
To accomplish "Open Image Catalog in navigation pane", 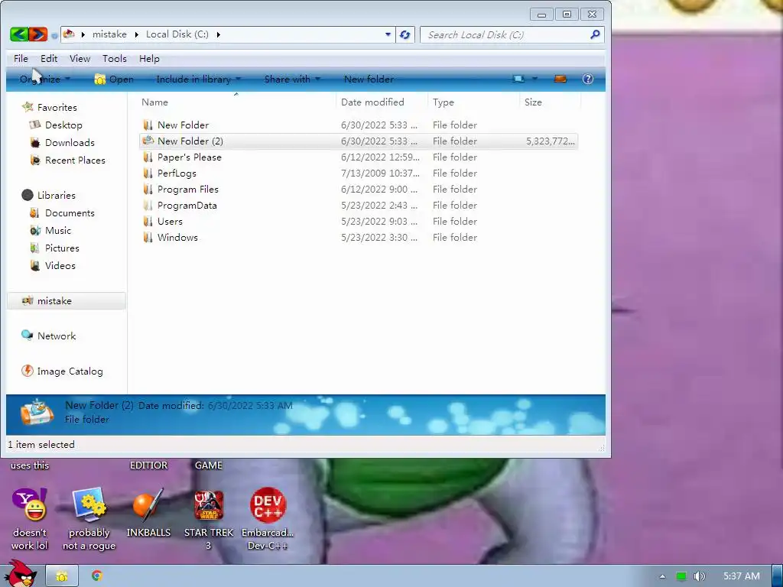I will [70, 371].
